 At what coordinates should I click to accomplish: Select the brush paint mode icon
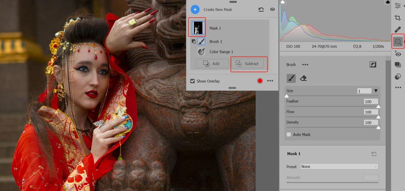point(291,78)
